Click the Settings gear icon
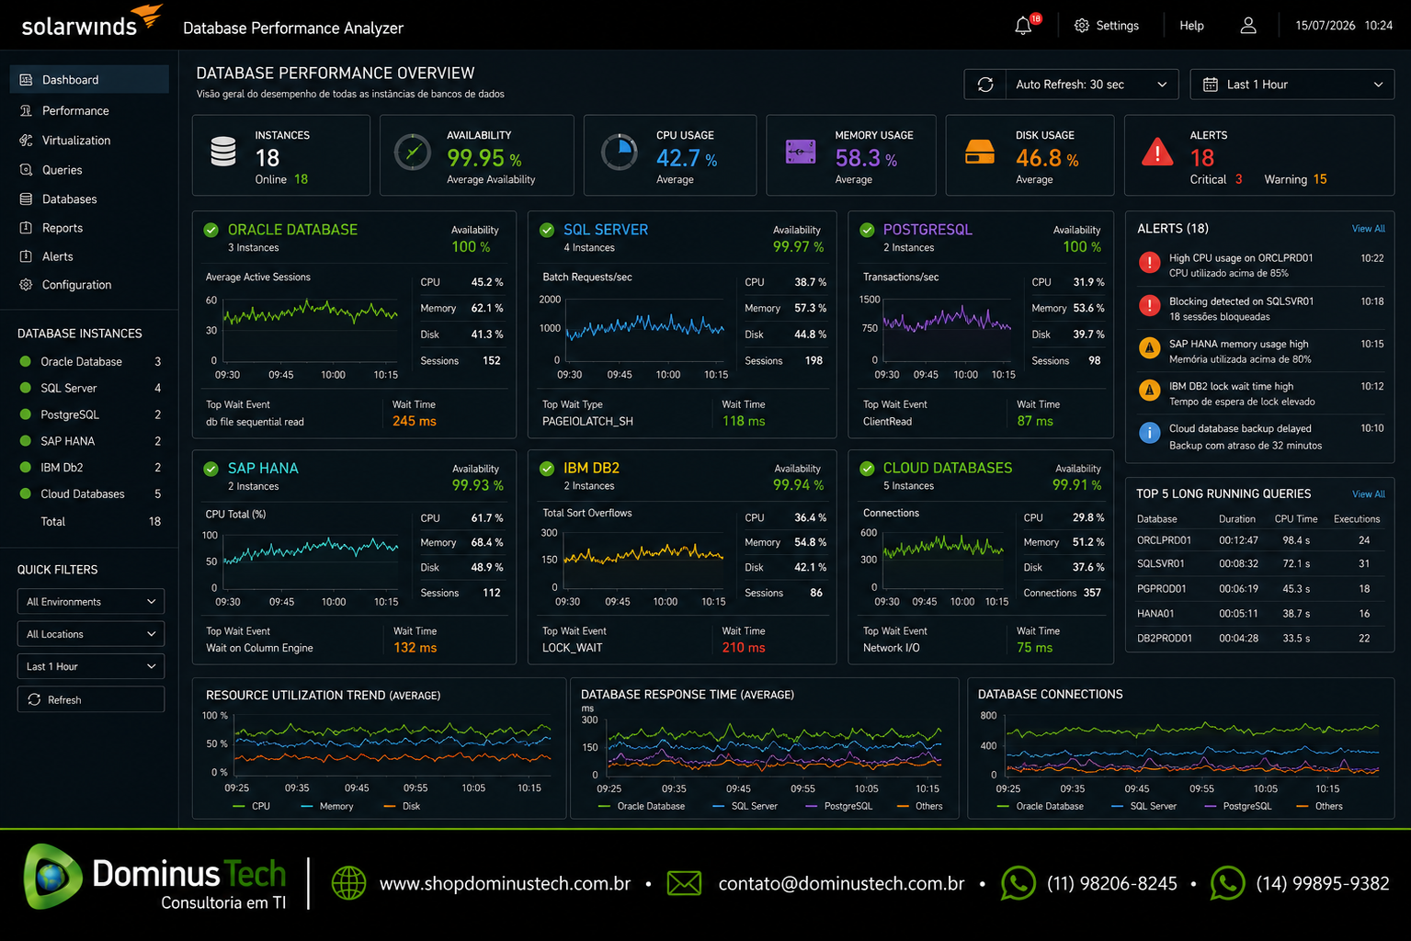This screenshot has width=1411, height=941. [1082, 26]
